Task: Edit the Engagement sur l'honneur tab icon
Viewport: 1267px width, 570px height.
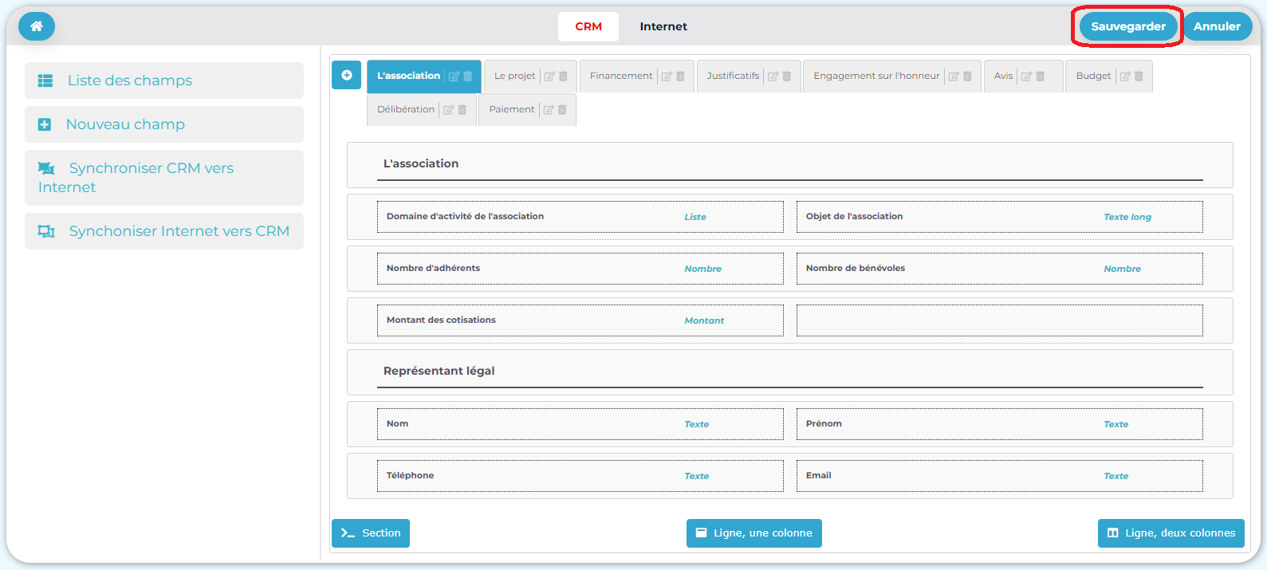Action: [x=954, y=77]
